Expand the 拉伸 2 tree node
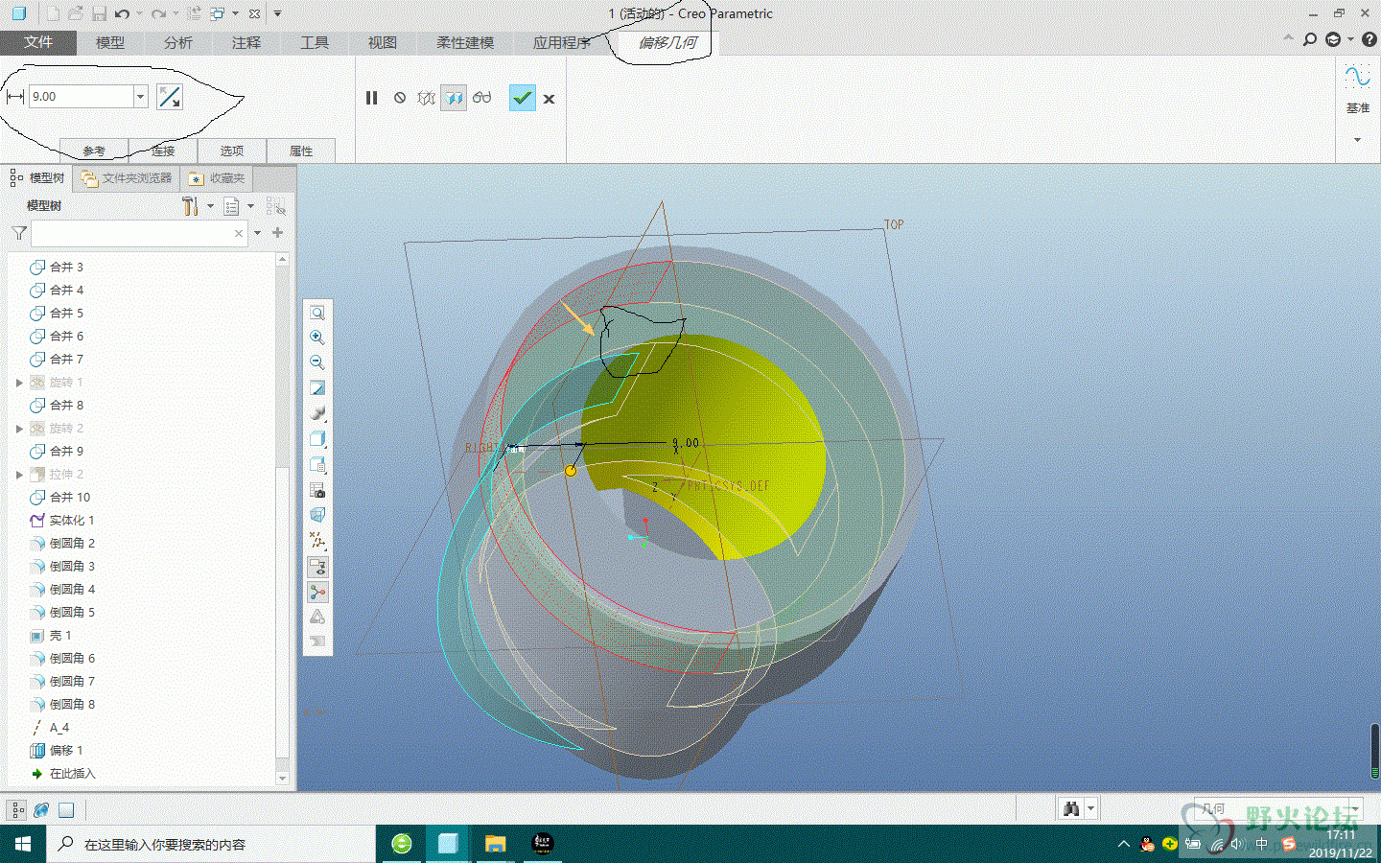1381x863 pixels. tap(19, 475)
